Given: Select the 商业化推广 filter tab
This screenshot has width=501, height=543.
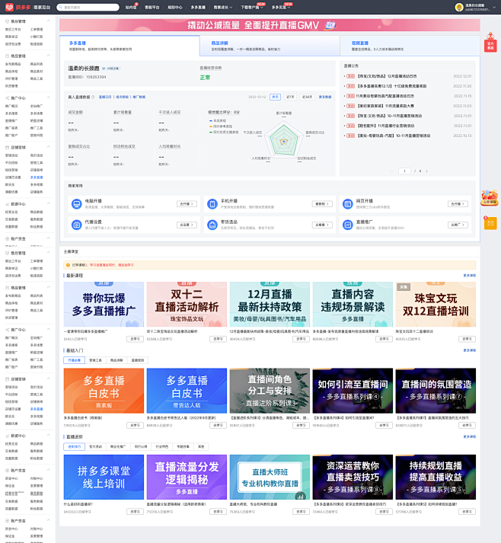Looking at the screenshot, I should (x=118, y=447).
